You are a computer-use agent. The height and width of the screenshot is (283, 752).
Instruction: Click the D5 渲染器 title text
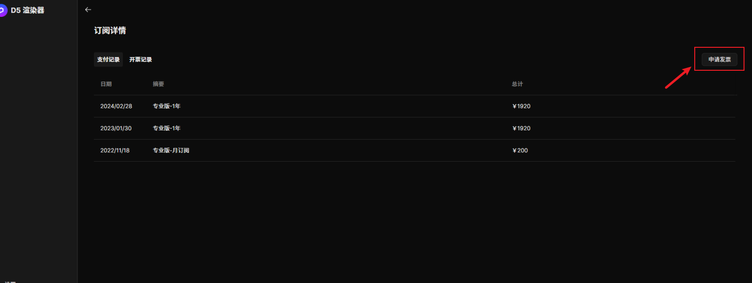tap(28, 10)
